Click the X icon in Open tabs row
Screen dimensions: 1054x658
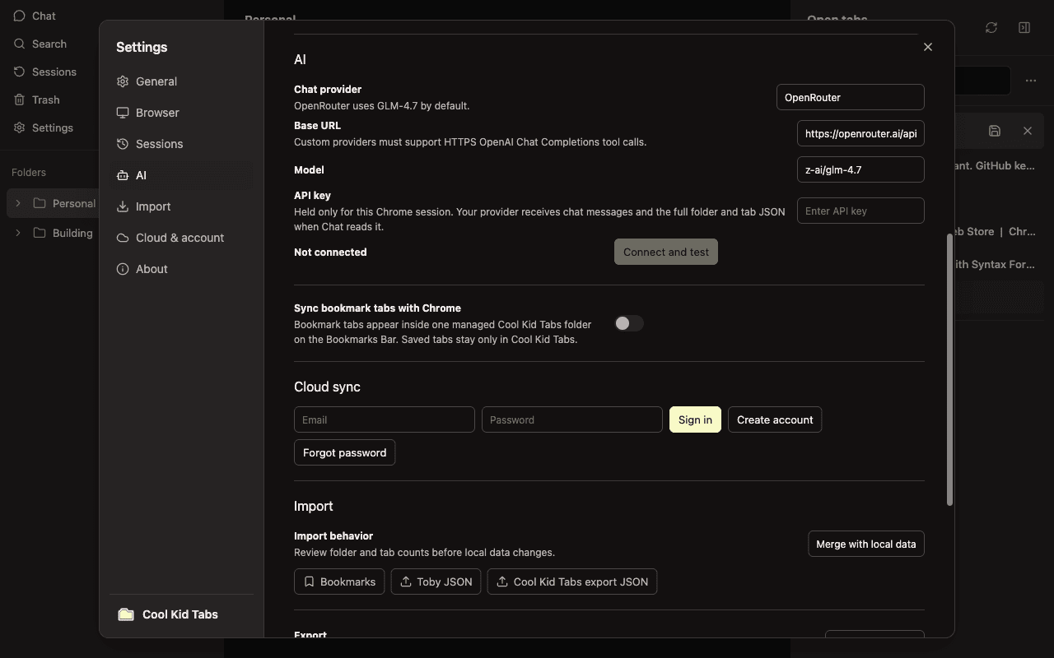pyautogui.click(x=1028, y=131)
